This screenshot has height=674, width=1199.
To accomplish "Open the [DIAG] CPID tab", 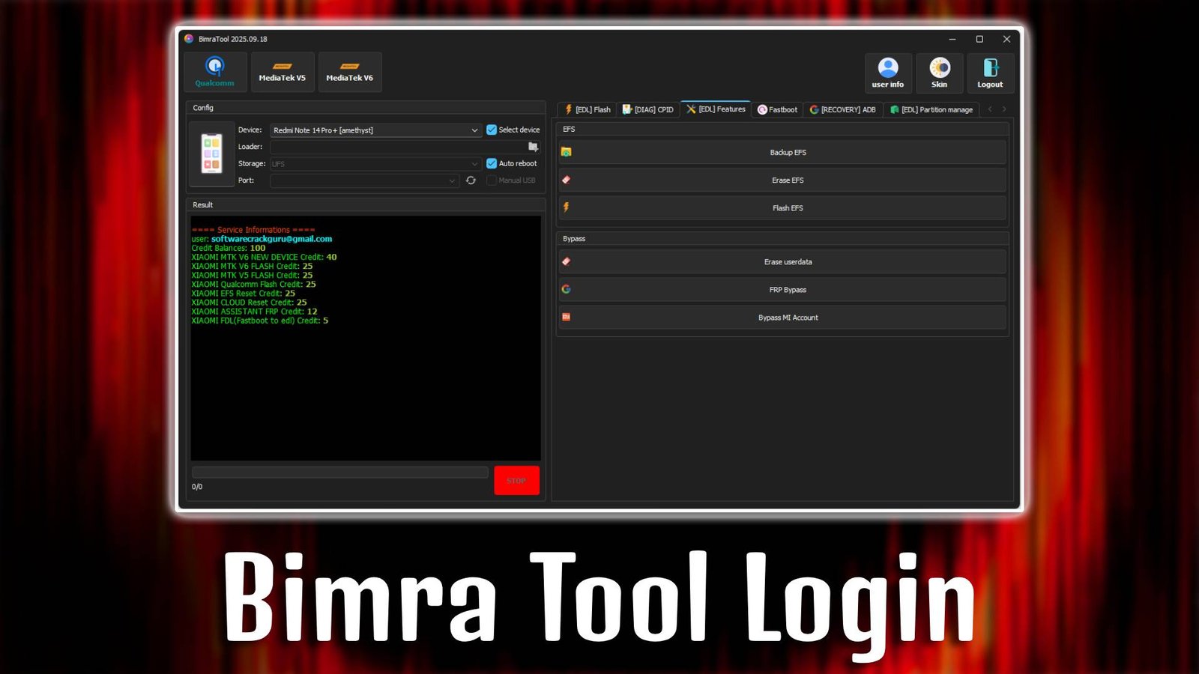I will [649, 109].
